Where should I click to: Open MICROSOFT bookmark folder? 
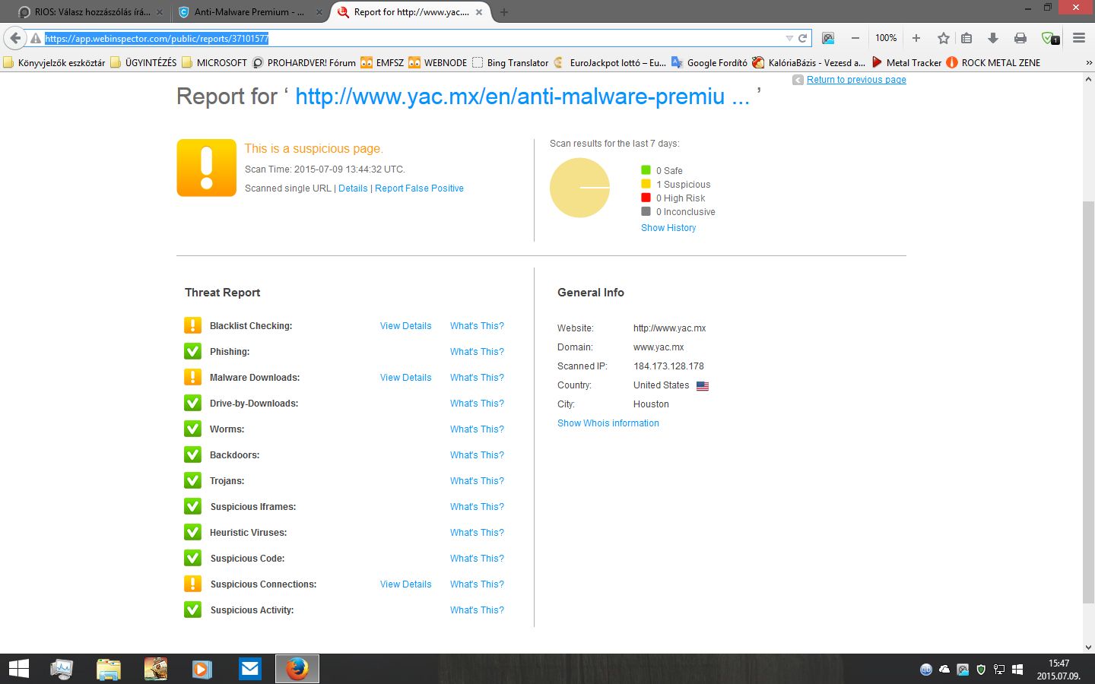point(214,63)
